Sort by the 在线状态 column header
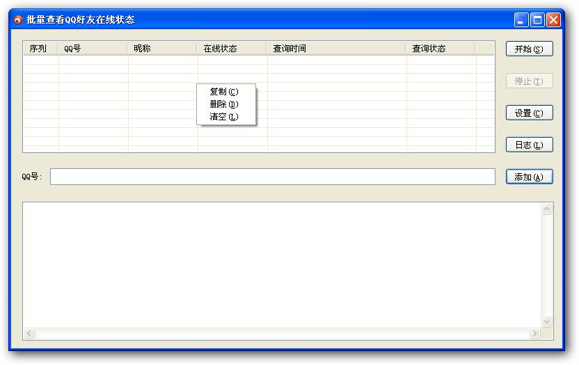579x365 pixels. (232, 49)
